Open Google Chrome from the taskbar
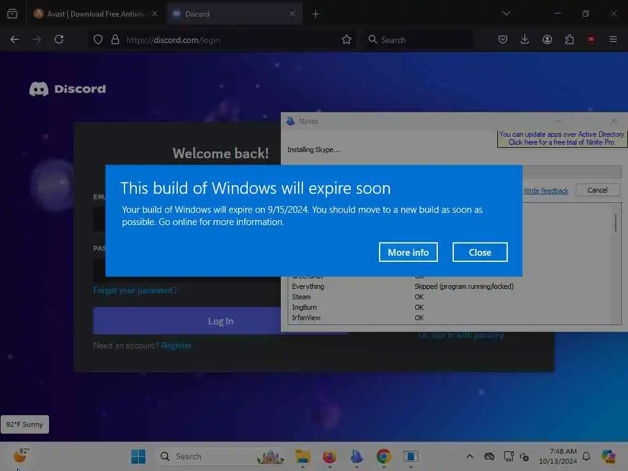Viewport: 628px width, 471px height. pyautogui.click(x=384, y=456)
